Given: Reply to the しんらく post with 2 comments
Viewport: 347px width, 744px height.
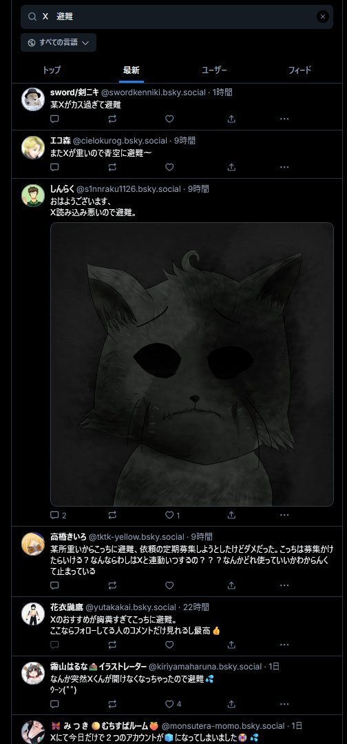Looking at the screenshot, I should tap(59, 516).
